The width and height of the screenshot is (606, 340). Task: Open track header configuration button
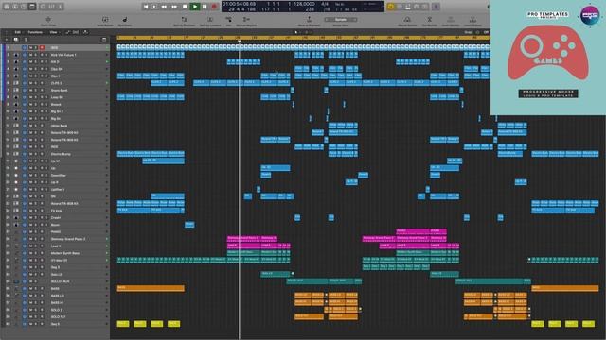point(103,40)
